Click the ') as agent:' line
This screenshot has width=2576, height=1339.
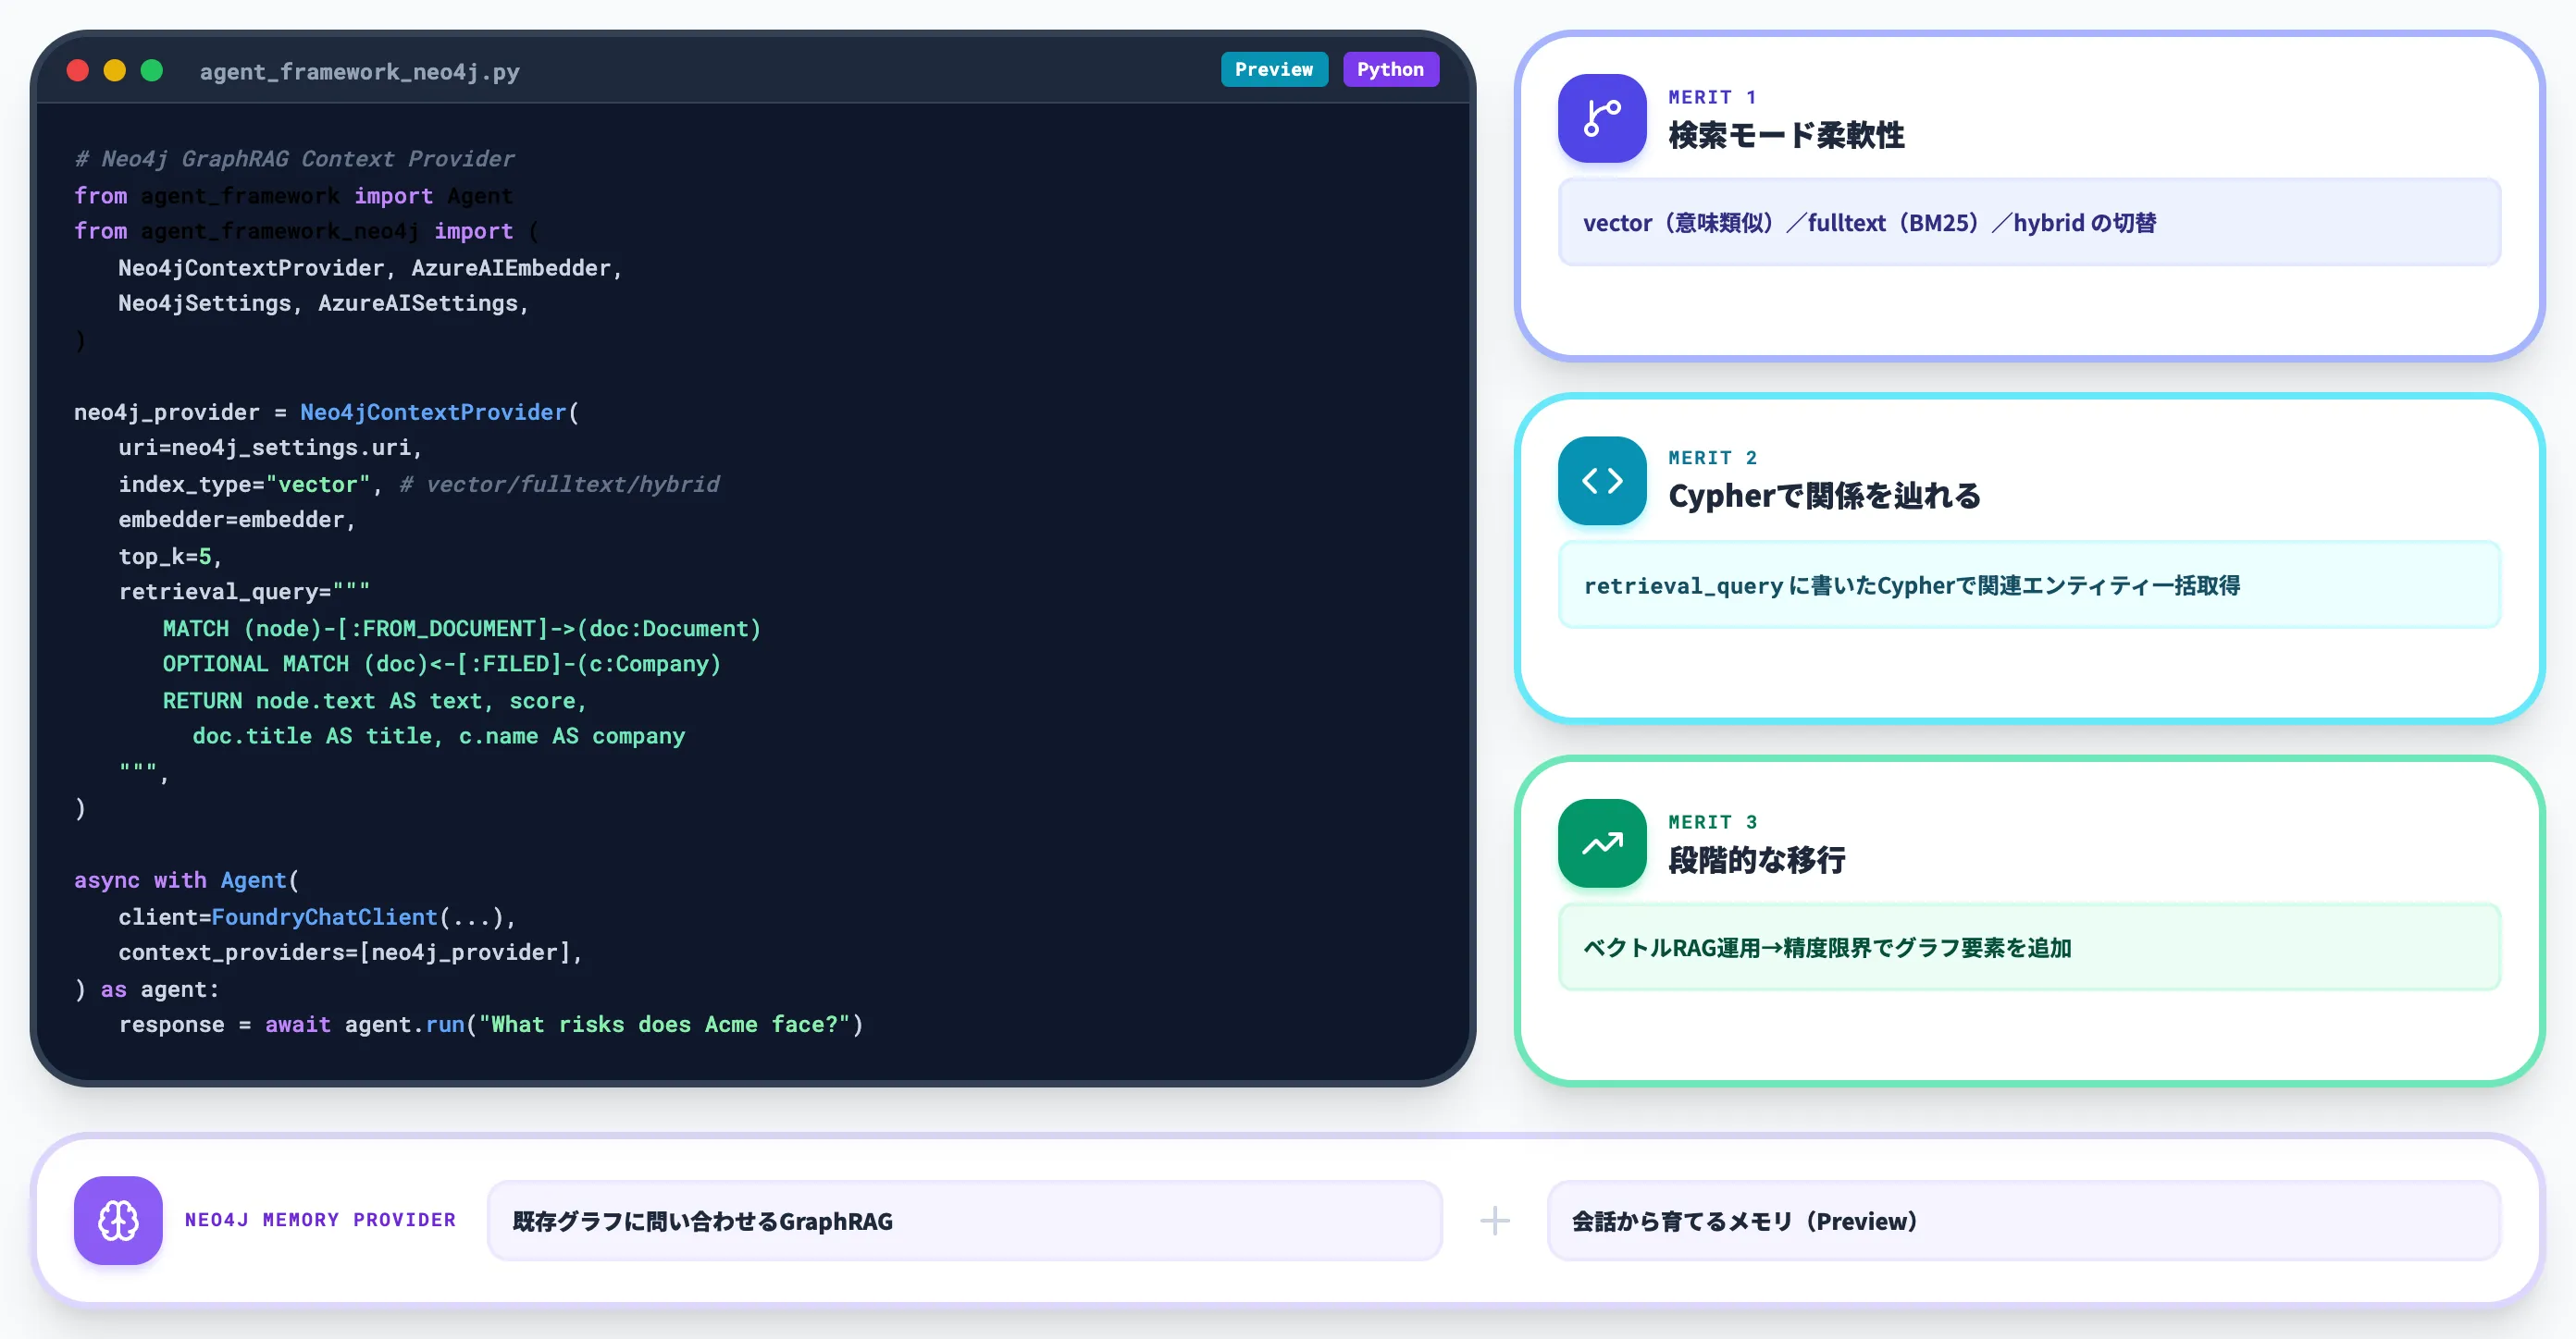[146, 989]
